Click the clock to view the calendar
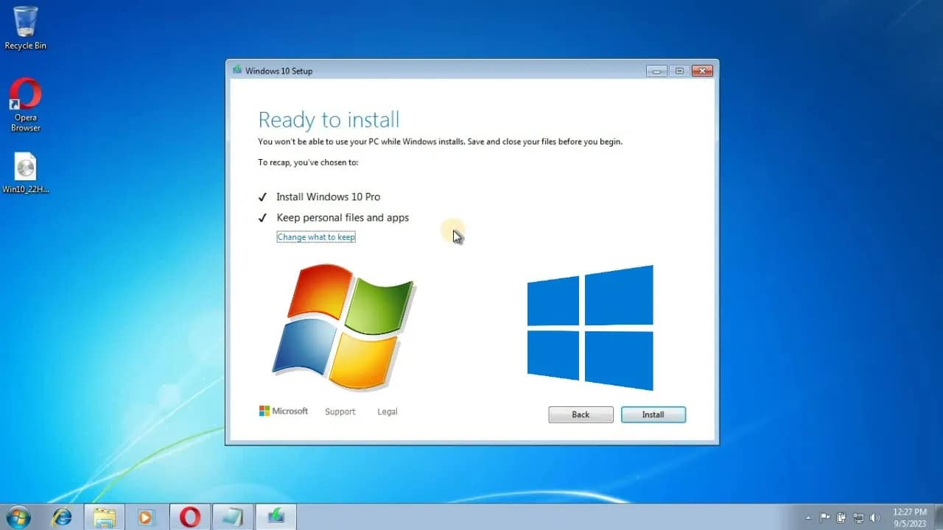Image resolution: width=943 pixels, height=530 pixels. click(910, 517)
